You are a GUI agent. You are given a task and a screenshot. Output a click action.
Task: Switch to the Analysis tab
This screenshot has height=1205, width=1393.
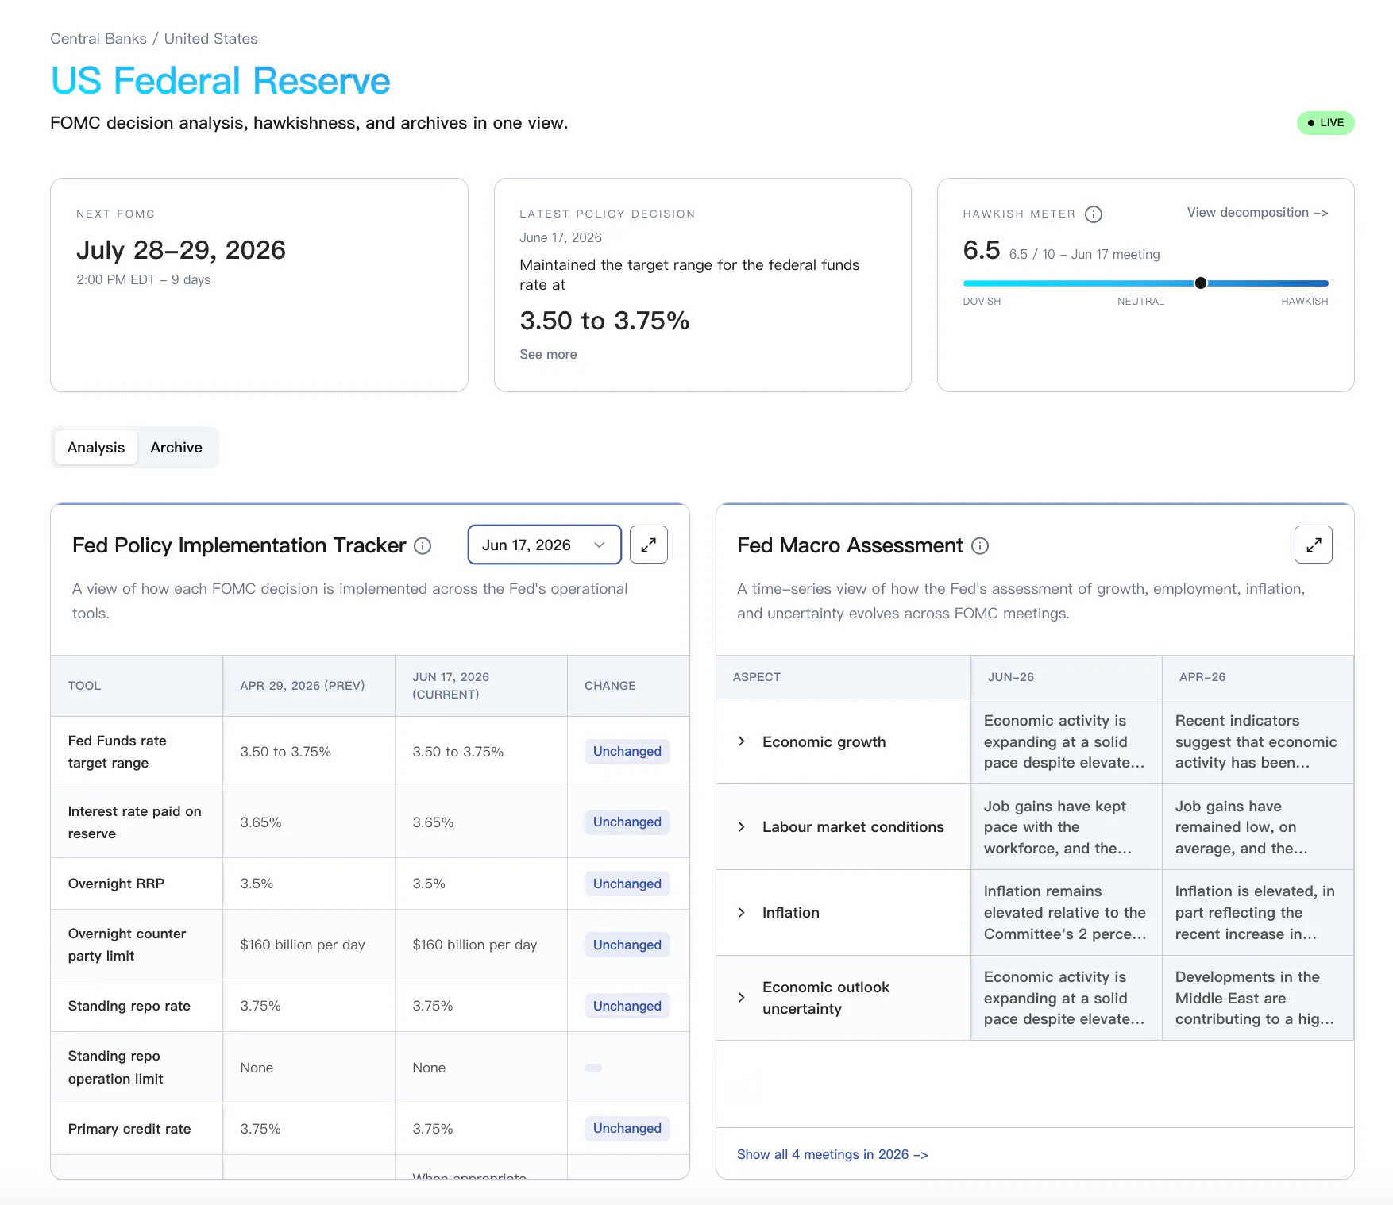click(96, 447)
